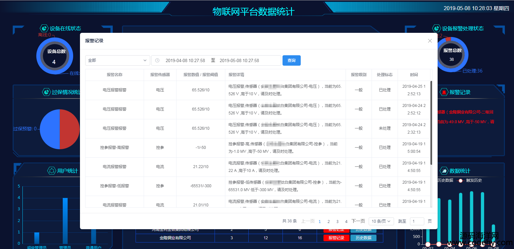Click the 数据统计 panel icon
This screenshot has width=514, height=249.
[x=444, y=171]
